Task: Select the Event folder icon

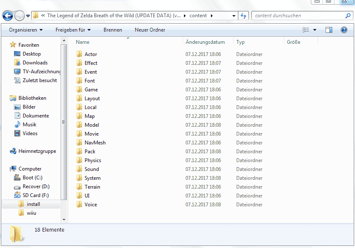Action: click(79, 72)
